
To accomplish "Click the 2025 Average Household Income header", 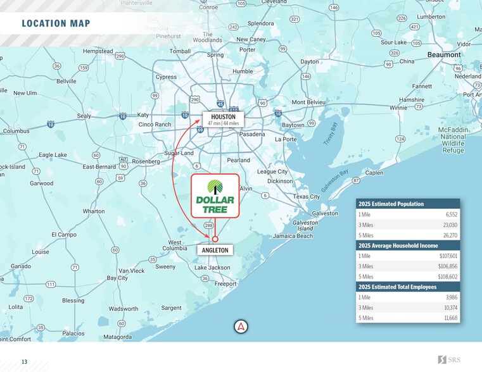I will 408,245.
